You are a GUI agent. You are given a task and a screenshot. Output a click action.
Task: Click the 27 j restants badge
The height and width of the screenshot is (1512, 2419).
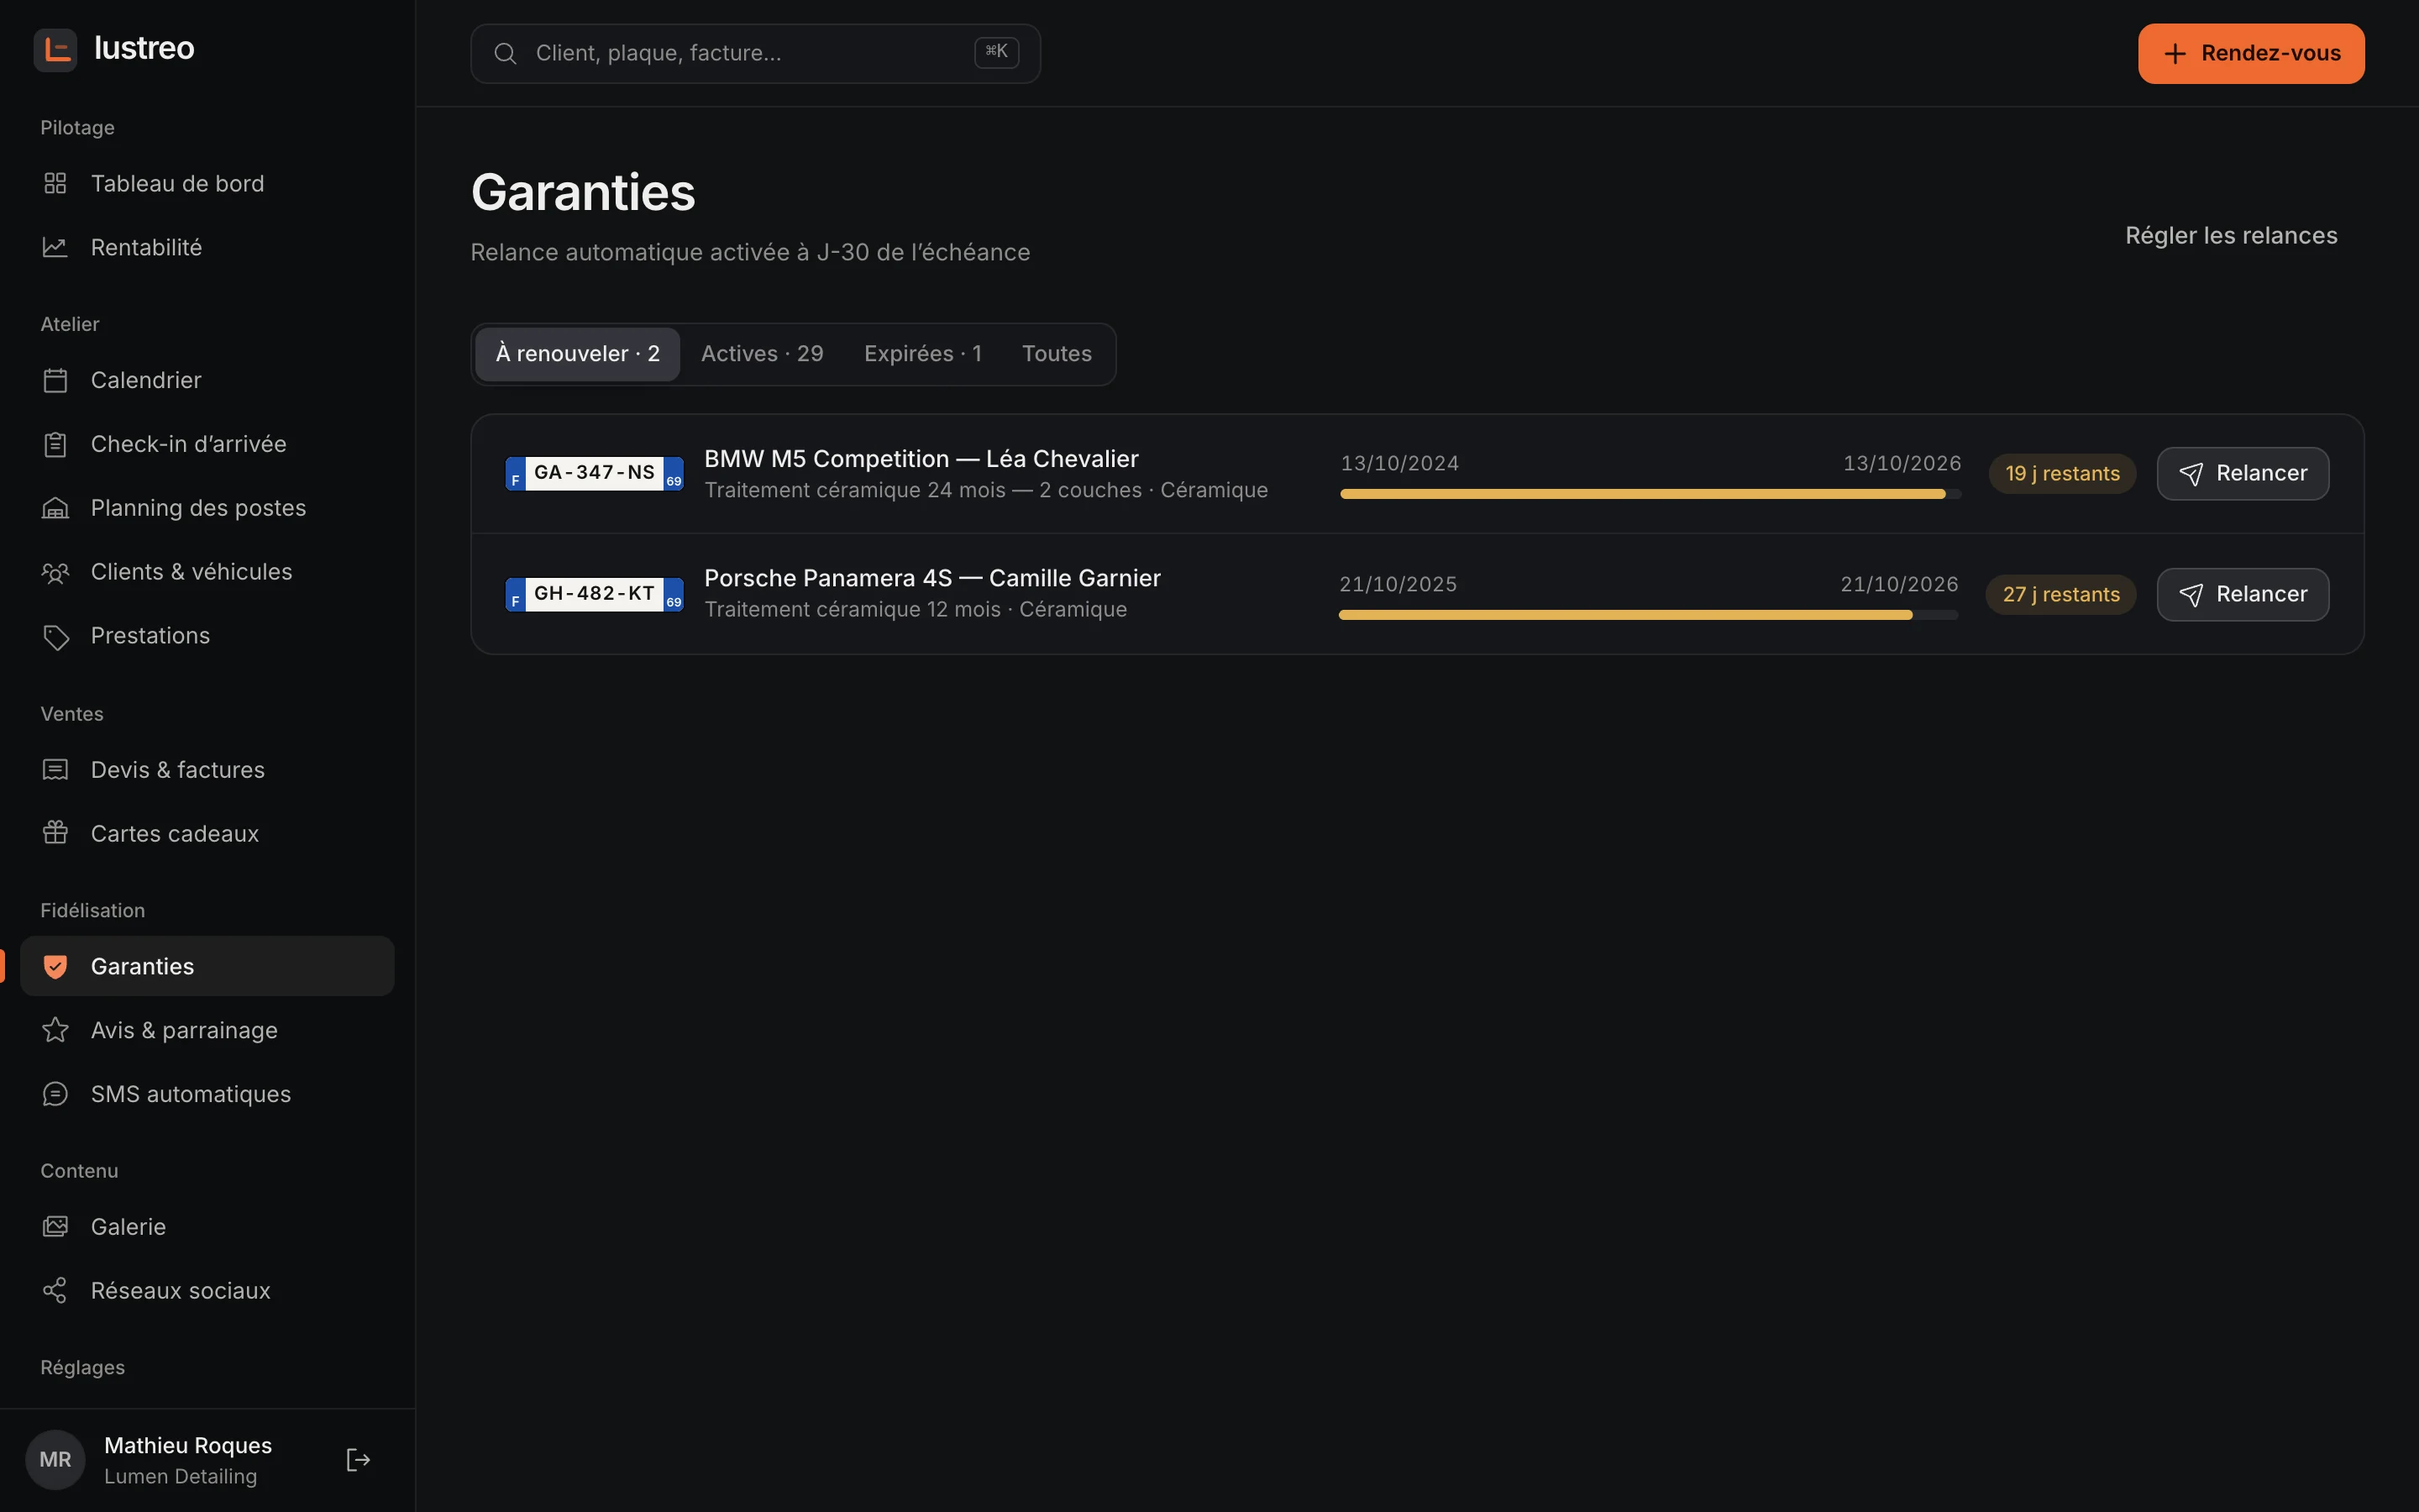(x=2061, y=595)
